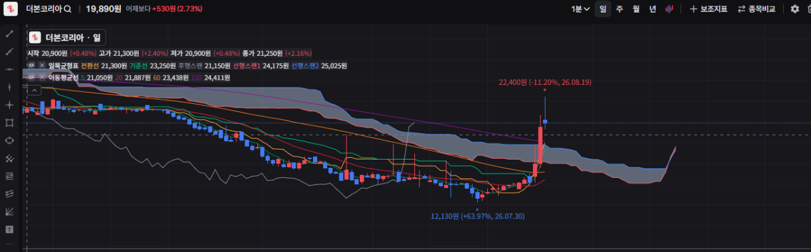This screenshot has height=252, width=811.
Task: Click the current price 19,890원
Action: tap(103, 9)
